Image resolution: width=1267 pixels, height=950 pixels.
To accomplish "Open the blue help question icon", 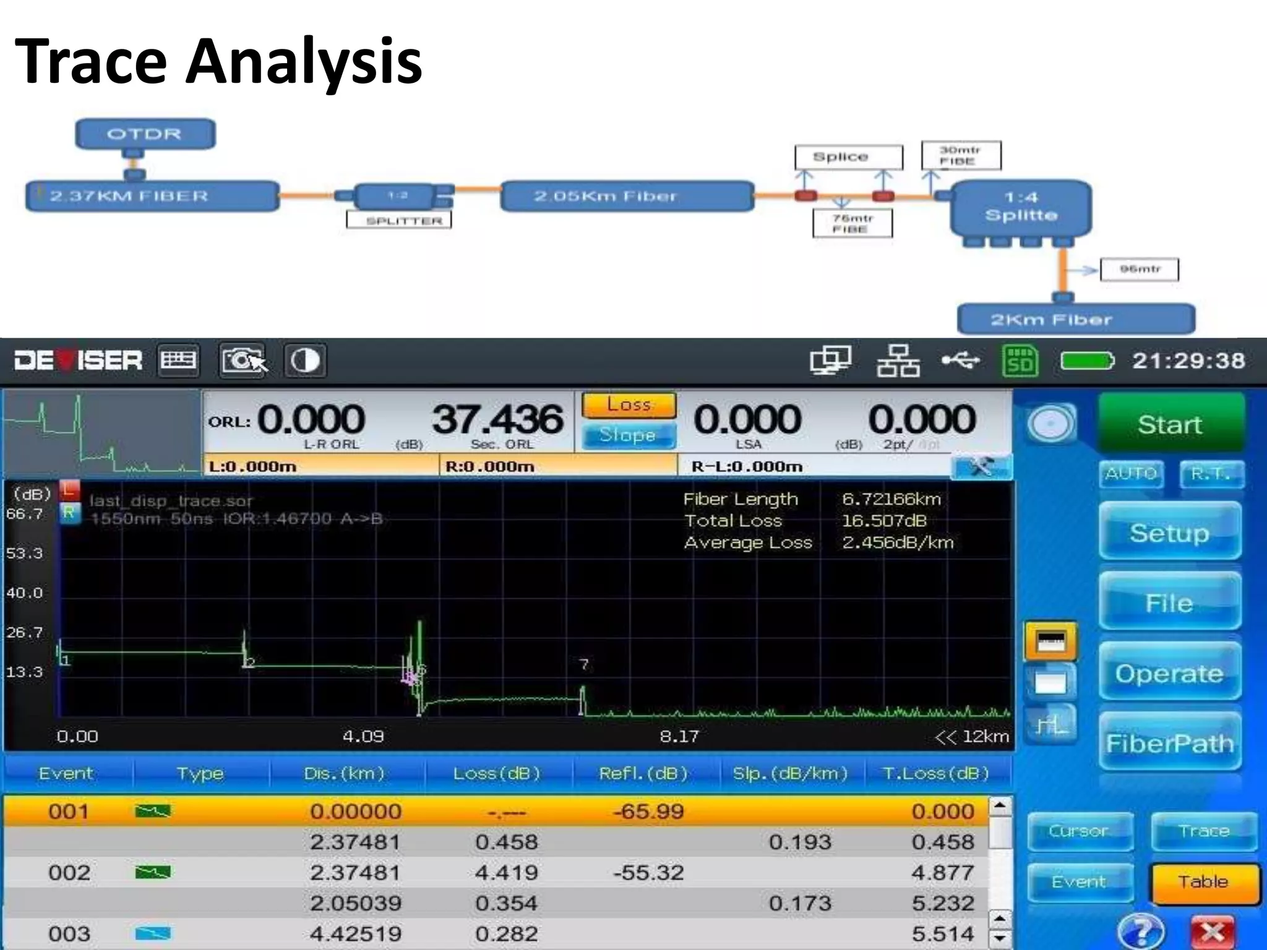I will pyautogui.click(x=1141, y=931).
